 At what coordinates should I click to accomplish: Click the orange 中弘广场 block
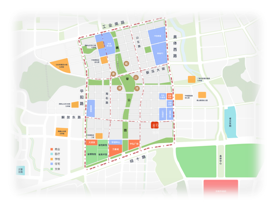click(x=134, y=145)
